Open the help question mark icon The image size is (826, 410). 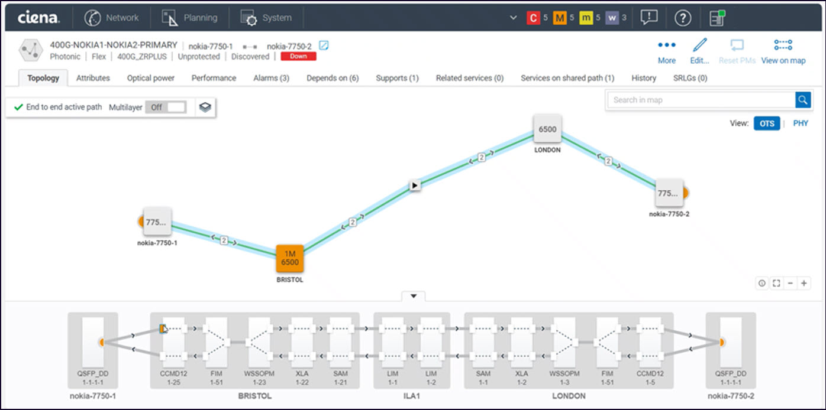pyautogui.click(x=683, y=18)
